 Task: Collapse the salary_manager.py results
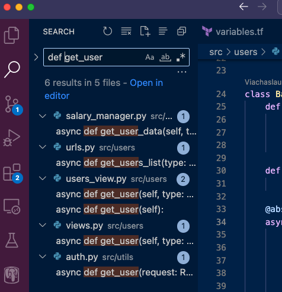pyautogui.click(x=43, y=116)
